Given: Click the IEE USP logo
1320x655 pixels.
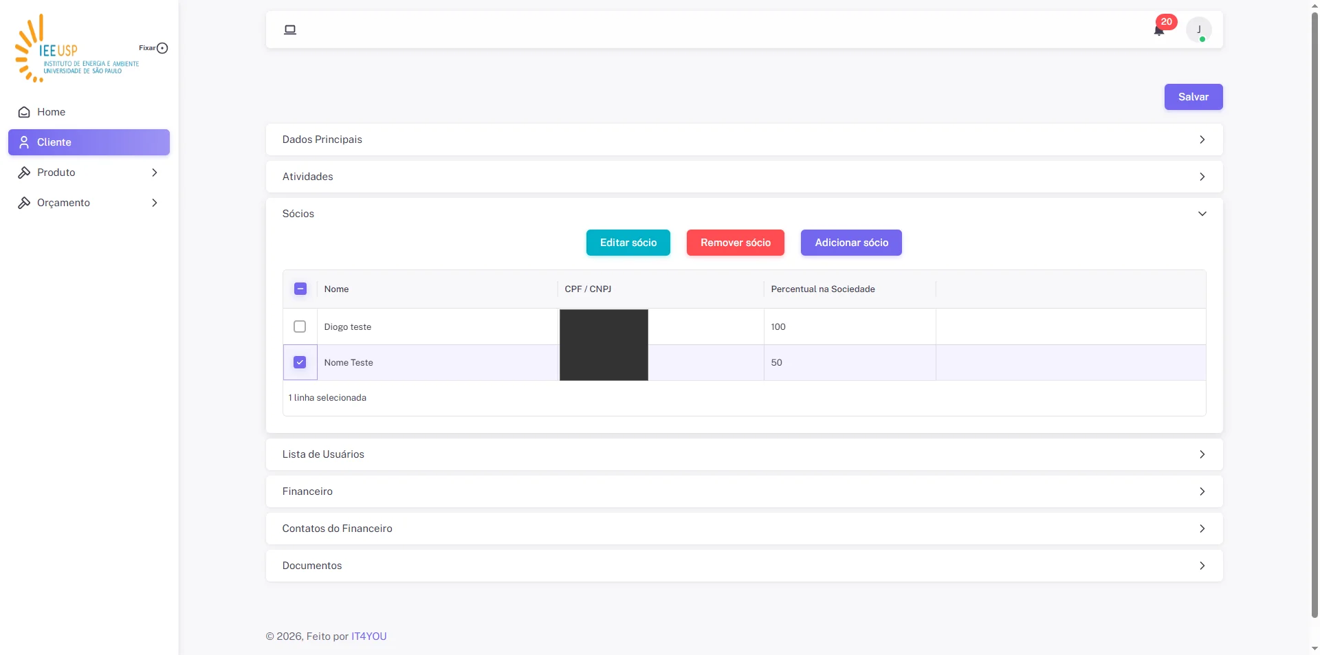Looking at the screenshot, I should point(76,48).
